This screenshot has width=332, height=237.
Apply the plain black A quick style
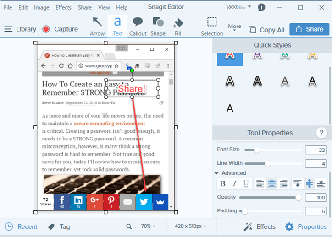tap(230, 108)
